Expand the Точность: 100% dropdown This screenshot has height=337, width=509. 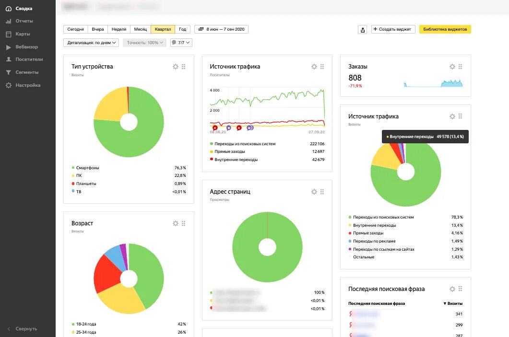[145, 43]
